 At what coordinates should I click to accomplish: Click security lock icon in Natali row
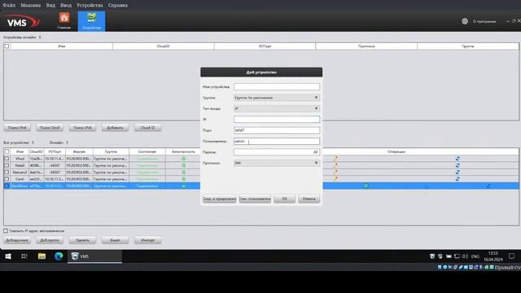coord(183,165)
